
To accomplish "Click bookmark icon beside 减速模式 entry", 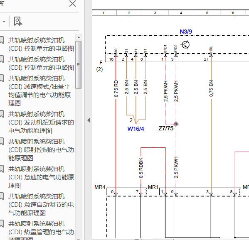I will pyautogui.click(x=2, y=78).
